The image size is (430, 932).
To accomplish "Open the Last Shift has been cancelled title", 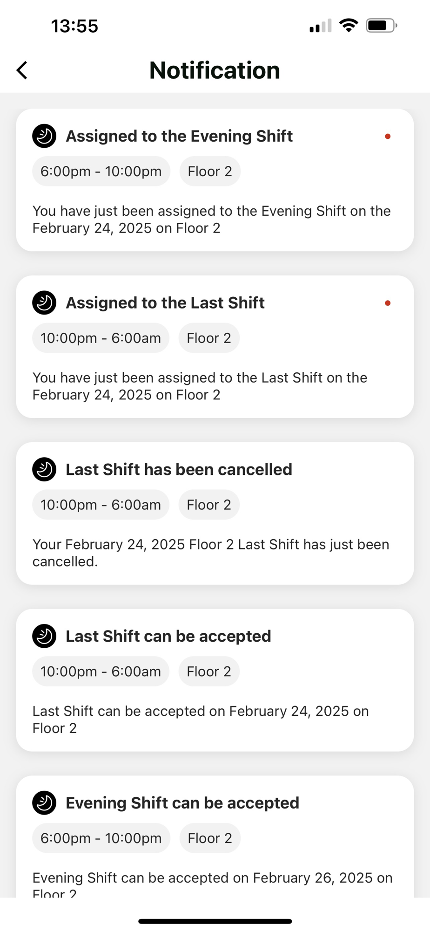I will tap(179, 469).
